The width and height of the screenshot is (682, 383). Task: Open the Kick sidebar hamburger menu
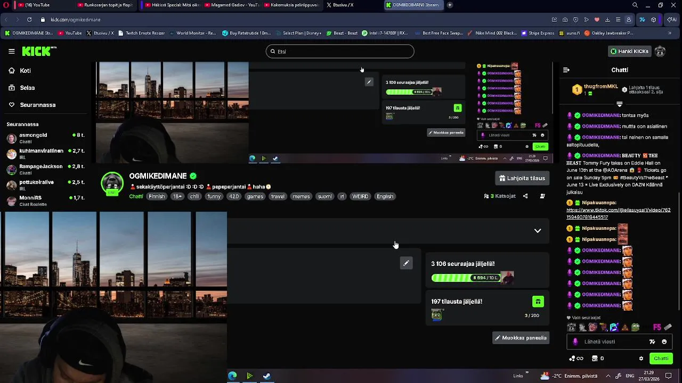point(11,51)
